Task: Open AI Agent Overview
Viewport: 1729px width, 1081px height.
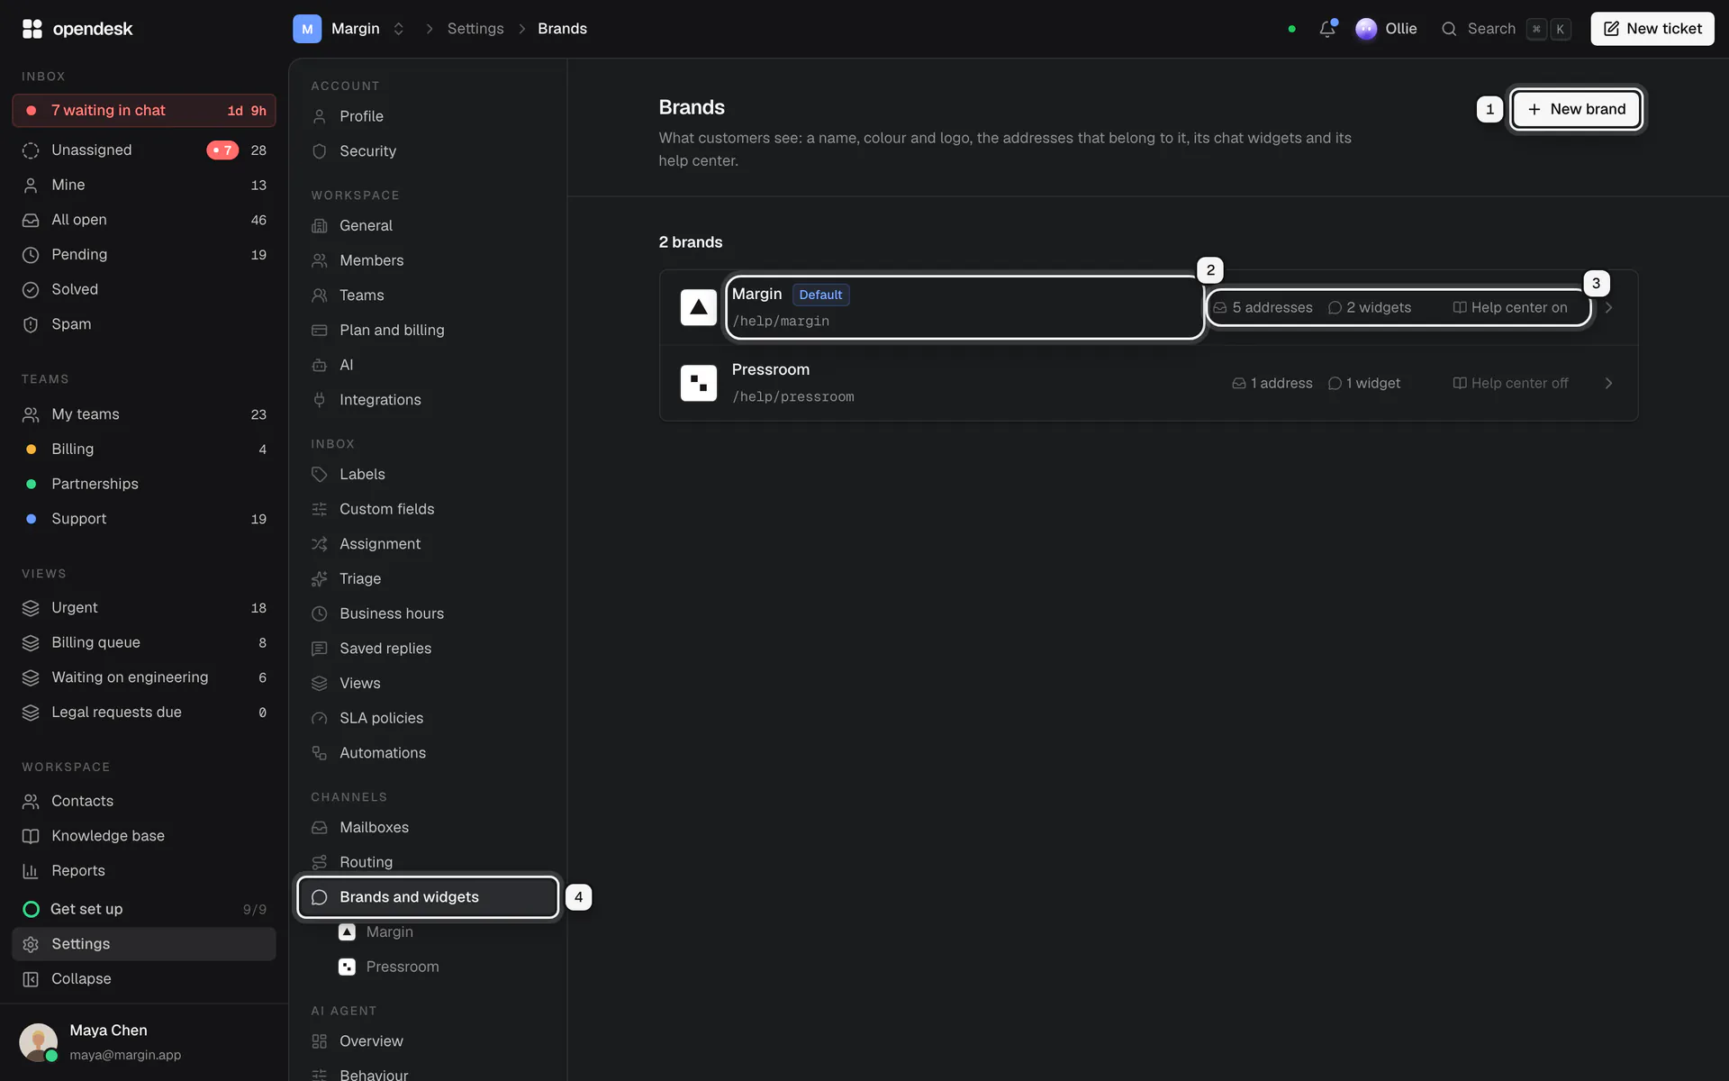Action: (428, 1041)
